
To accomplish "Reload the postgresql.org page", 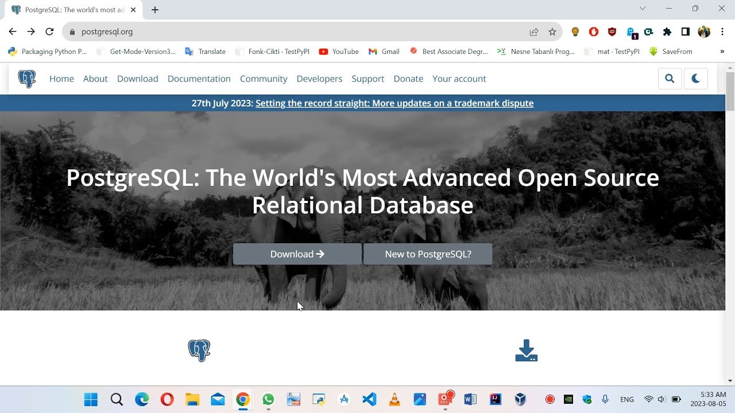I will (49, 32).
